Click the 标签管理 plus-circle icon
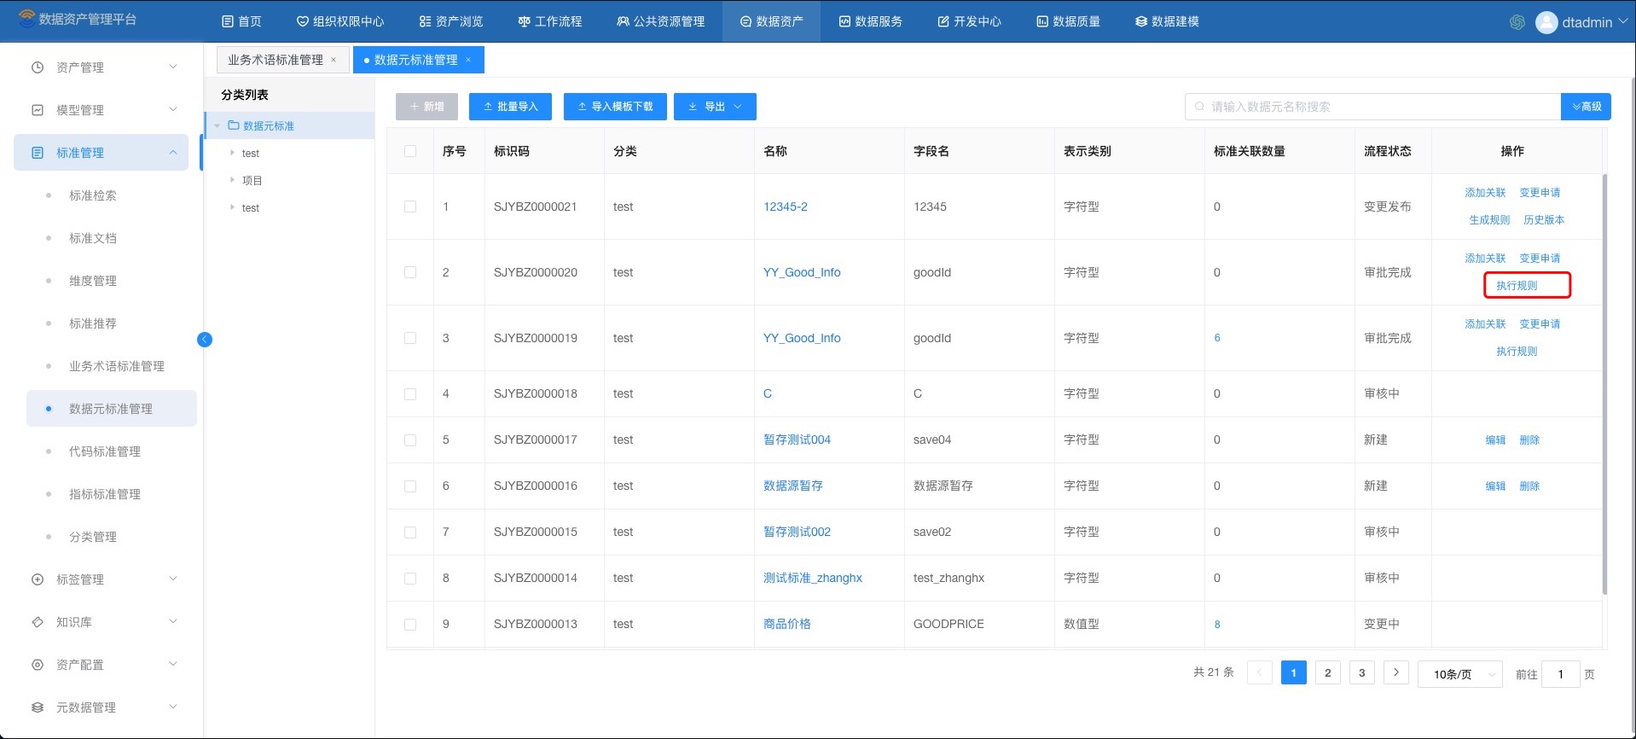This screenshot has height=739, width=1636. [x=38, y=579]
